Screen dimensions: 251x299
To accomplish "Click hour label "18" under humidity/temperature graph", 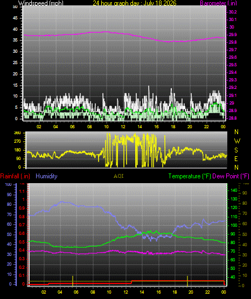I will (175, 292).
